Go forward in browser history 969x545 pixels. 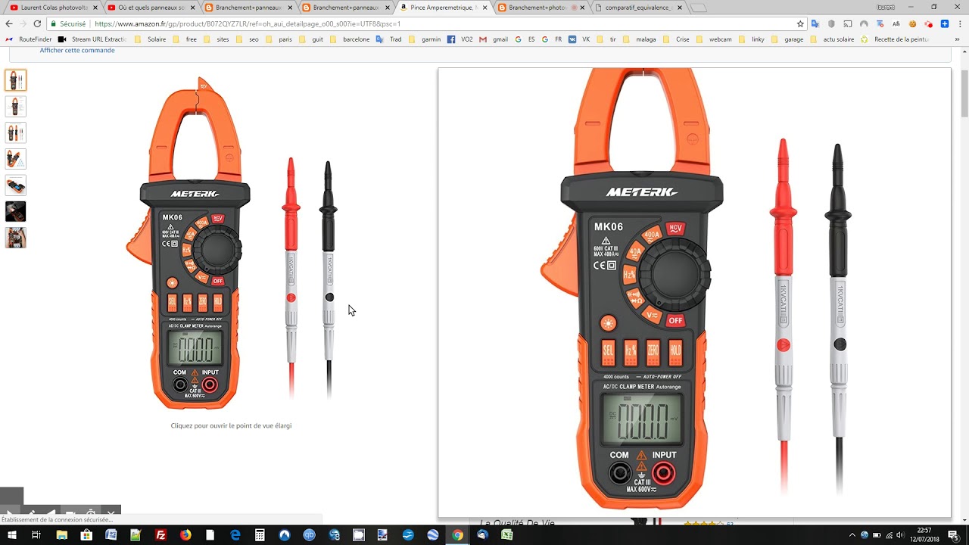[23, 23]
